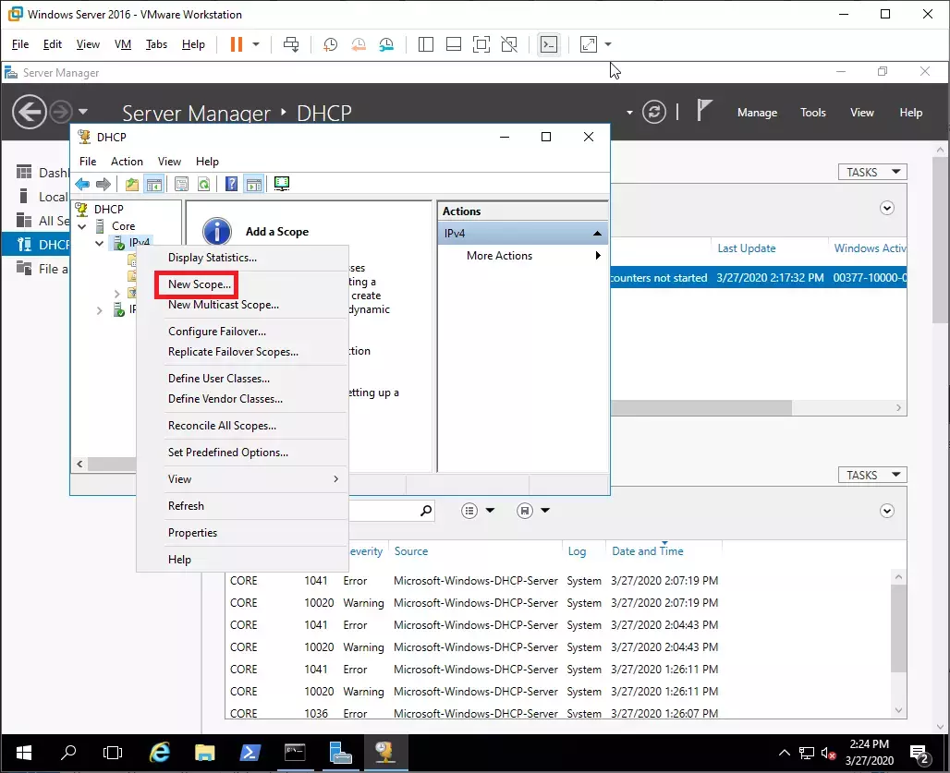
Task: Click the DHCP console Forward arrow
Action: click(x=104, y=184)
